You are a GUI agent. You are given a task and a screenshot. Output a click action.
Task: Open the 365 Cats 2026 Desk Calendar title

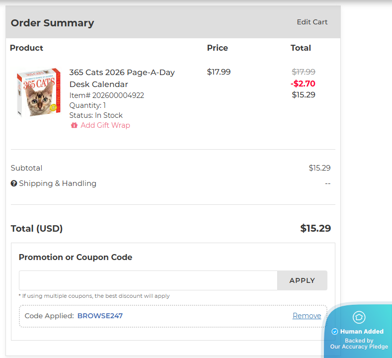tap(122, 78)
